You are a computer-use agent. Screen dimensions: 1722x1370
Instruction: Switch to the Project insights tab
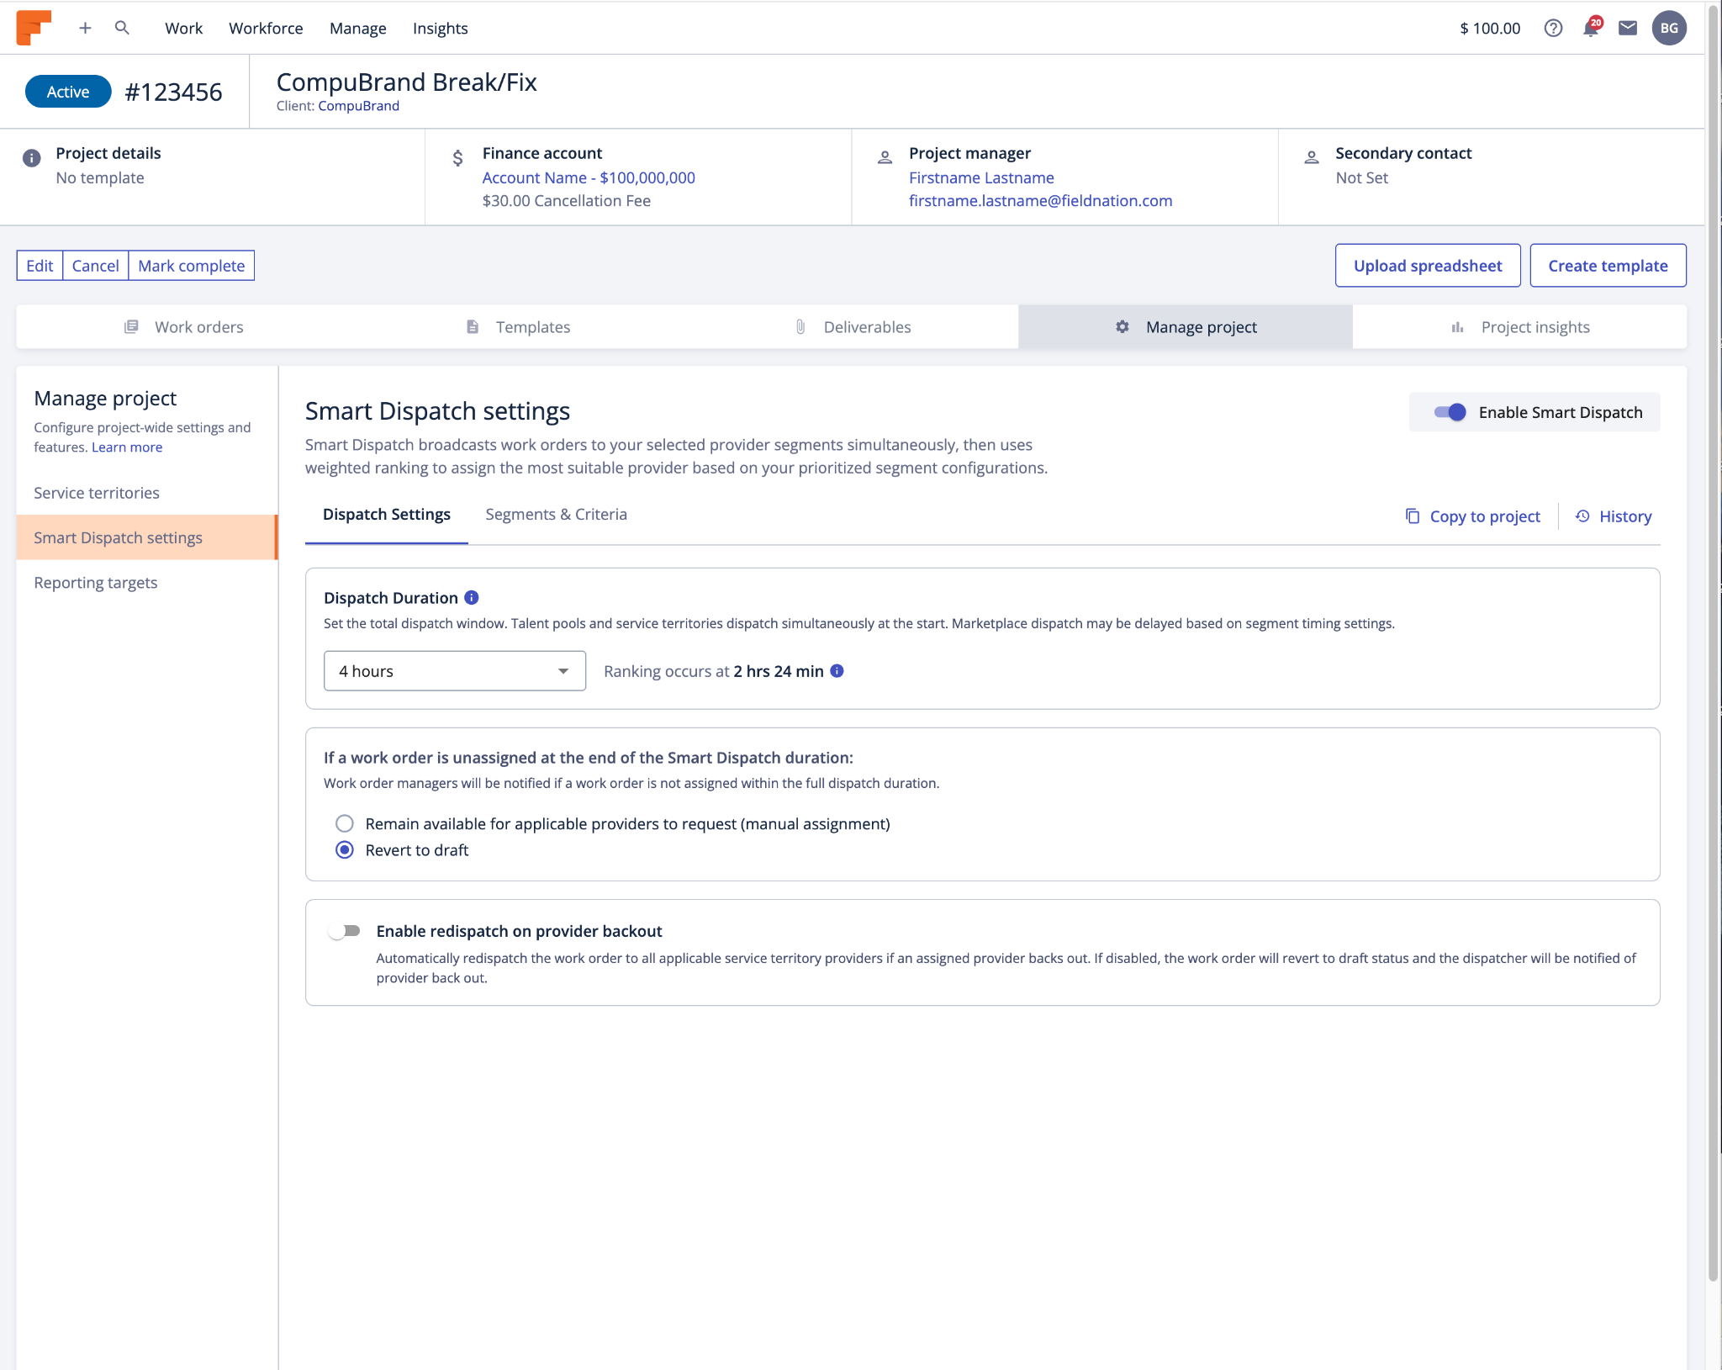[x=1519, y=327]
